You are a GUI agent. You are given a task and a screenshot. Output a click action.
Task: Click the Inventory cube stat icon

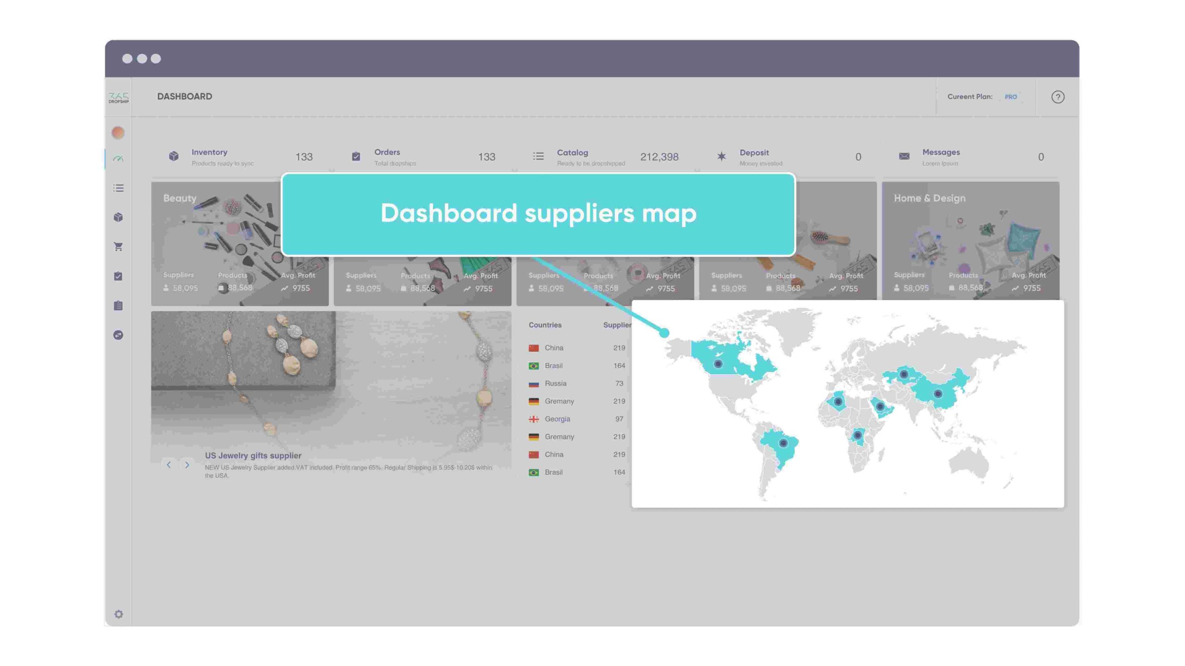pos(174,156)
